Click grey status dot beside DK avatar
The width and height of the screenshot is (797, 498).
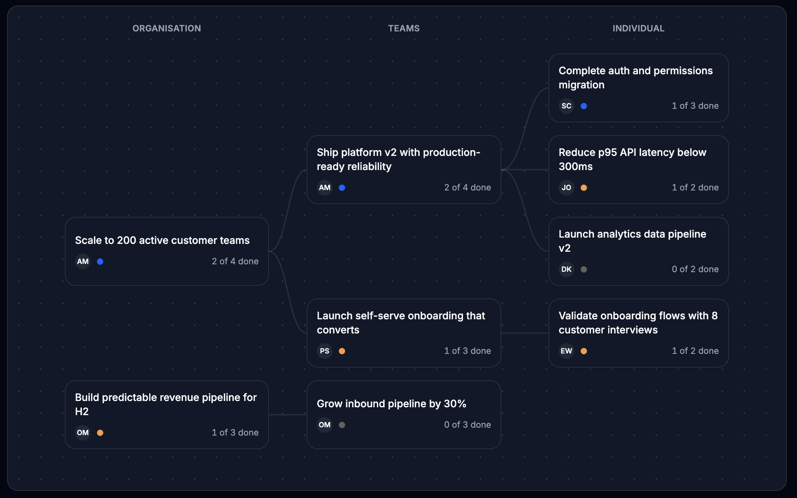coord(584,269)
